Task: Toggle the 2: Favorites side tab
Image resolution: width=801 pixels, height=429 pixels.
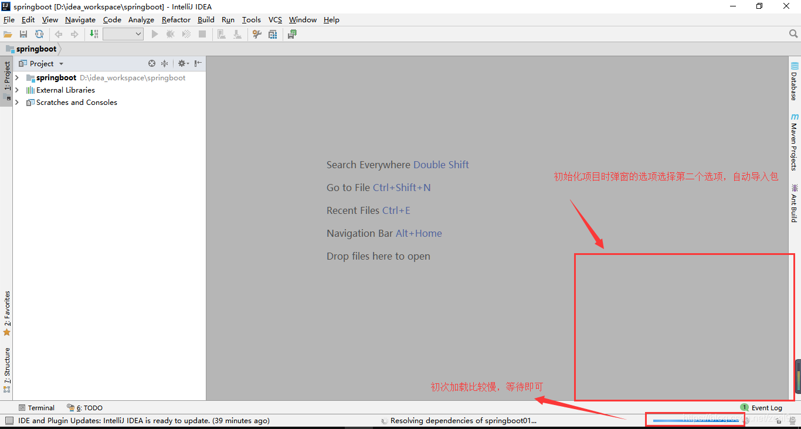Action: (x=6, y=314)
